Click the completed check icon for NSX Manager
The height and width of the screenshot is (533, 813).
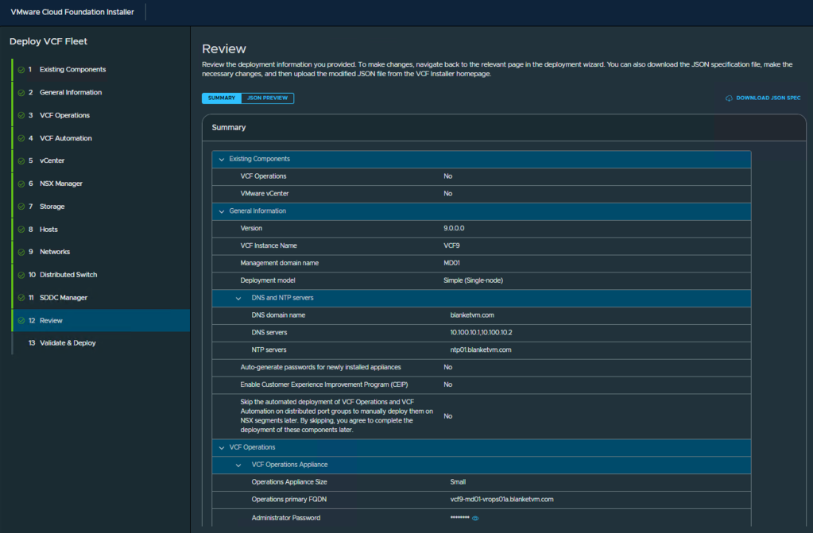pos(21,183)
